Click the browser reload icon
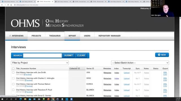 pyautogui.click(x=8, y=5)
